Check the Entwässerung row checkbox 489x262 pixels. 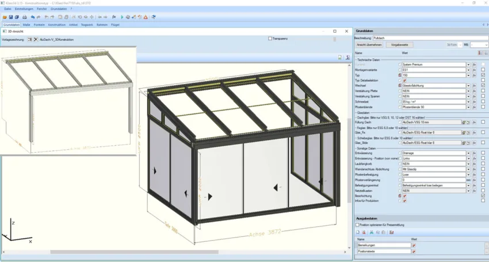[483, 153]
